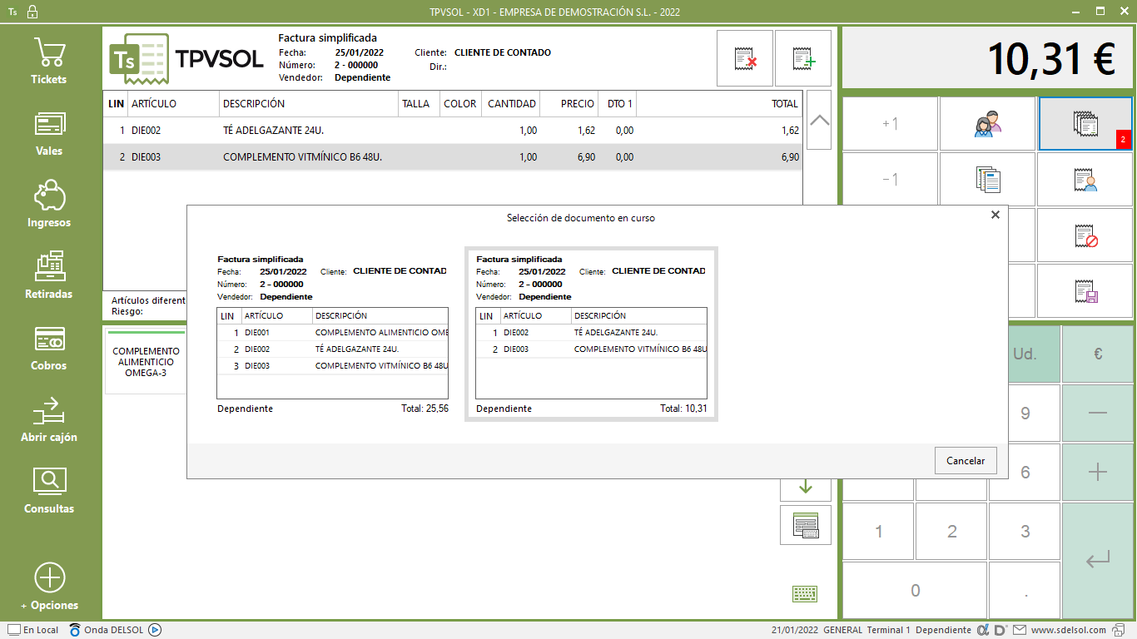1137x639 pixels.
Task: Click the COMPLEMENTO ALIMENTICIO OMEGA-3 product tile
Action: click(146, 362)
